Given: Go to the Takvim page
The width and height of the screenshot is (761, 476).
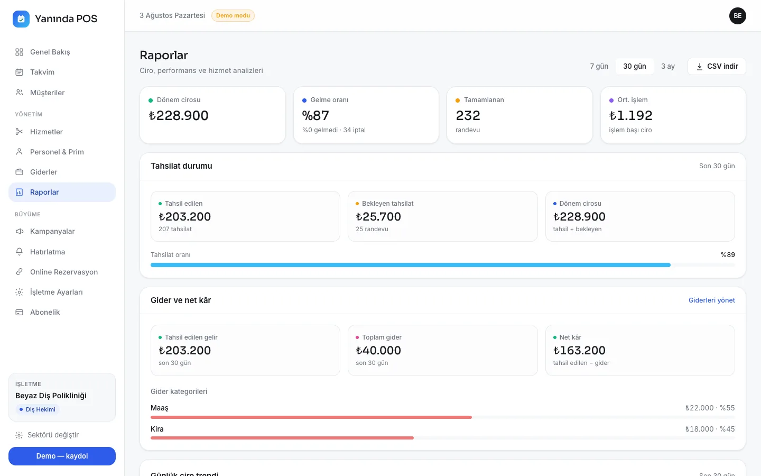Looking at the screenshot, I should coord(62,72).
